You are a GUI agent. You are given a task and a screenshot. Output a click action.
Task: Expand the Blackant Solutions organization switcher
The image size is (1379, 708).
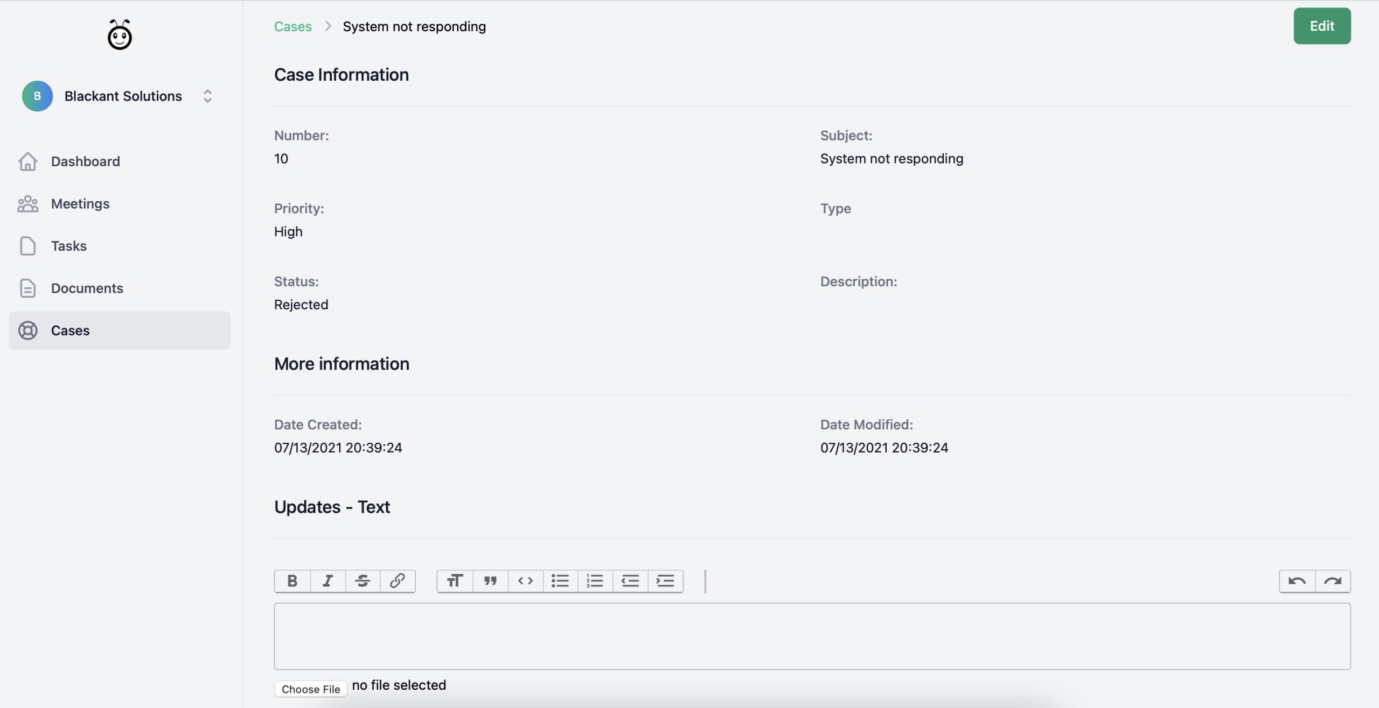[207, 96]
